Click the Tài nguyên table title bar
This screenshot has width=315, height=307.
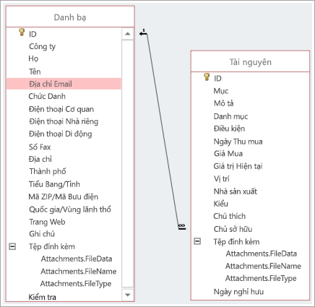(x=250, y=61)
